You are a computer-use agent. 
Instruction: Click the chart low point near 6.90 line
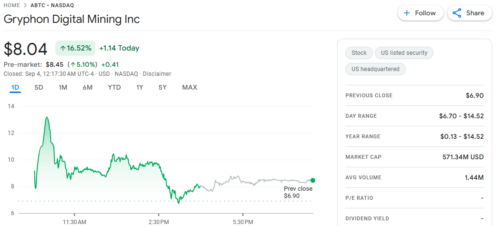pos(178,202)
